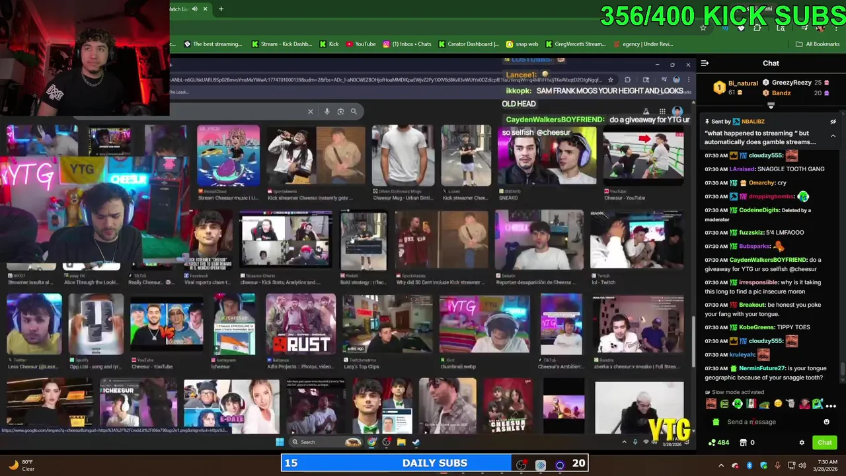The height and width of the screenshot is (476, 846).
Task: Click the channel points balance 484
Action: 719,442
